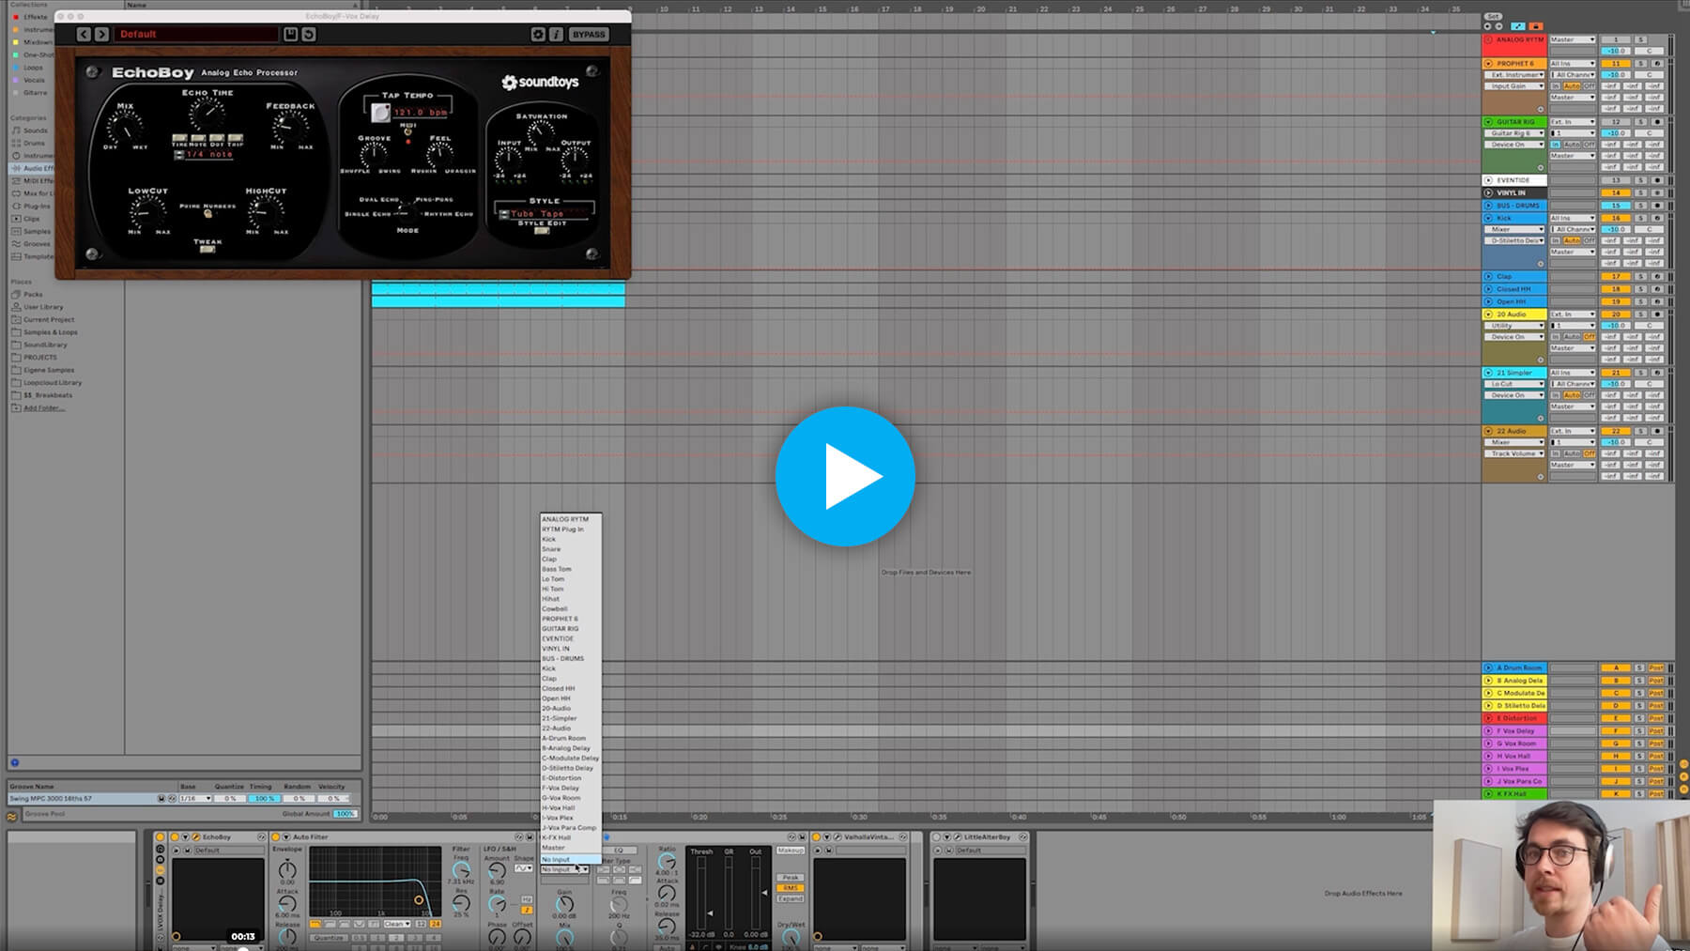Click the compressor Makeup button
The image size is (1690, 951).
pos(791,850)
